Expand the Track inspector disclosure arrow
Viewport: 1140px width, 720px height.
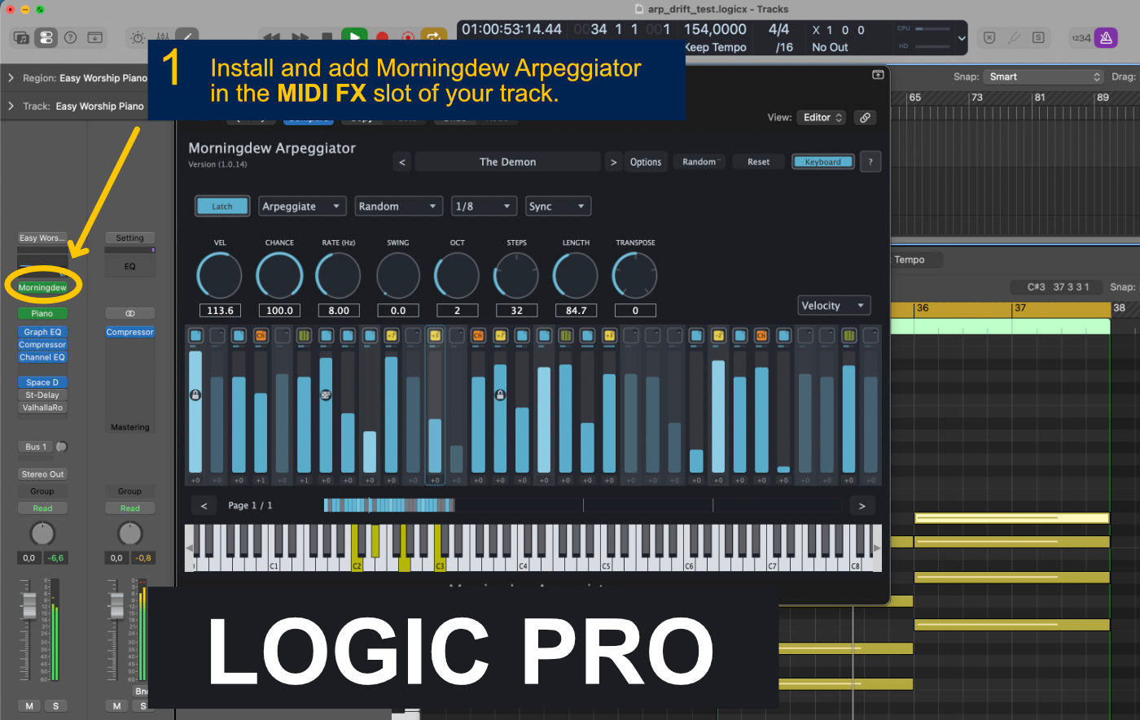click(11, 106)
